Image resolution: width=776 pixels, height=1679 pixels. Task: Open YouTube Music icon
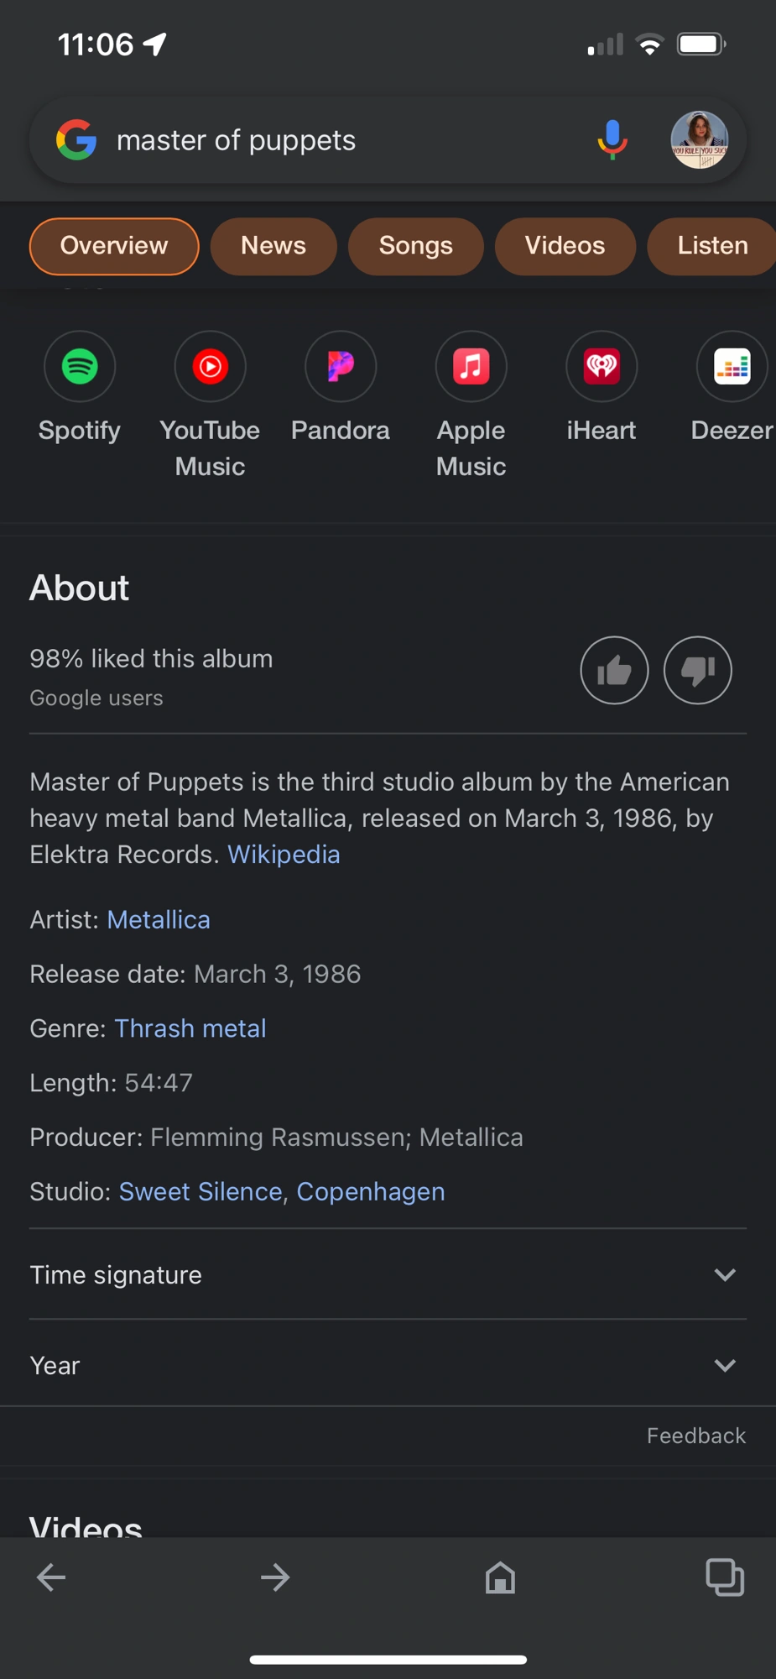click(x=210, y=367)
